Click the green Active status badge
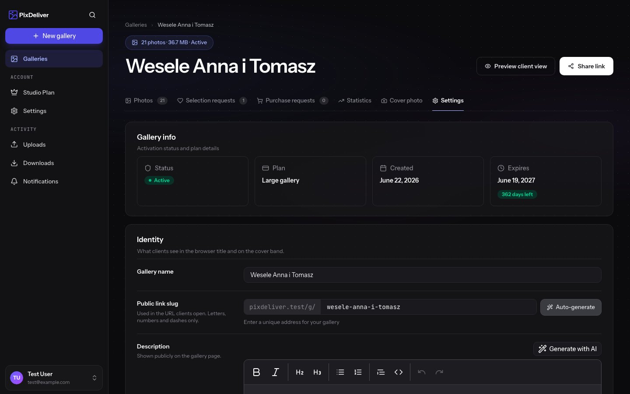 (x=159, y=180)
